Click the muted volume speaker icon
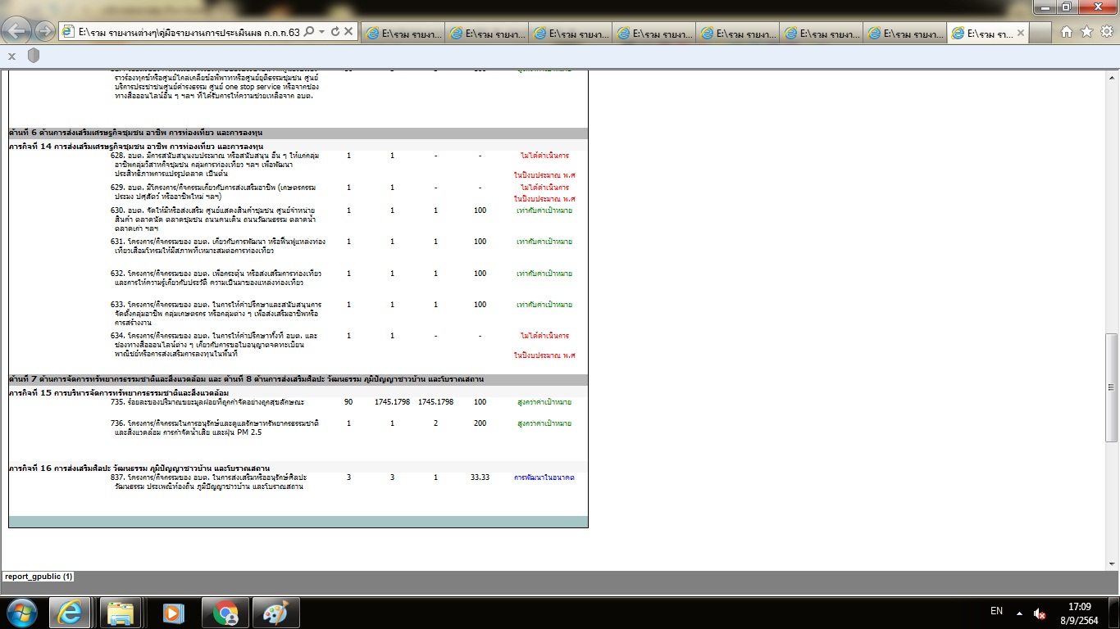 pos(1040,613)
